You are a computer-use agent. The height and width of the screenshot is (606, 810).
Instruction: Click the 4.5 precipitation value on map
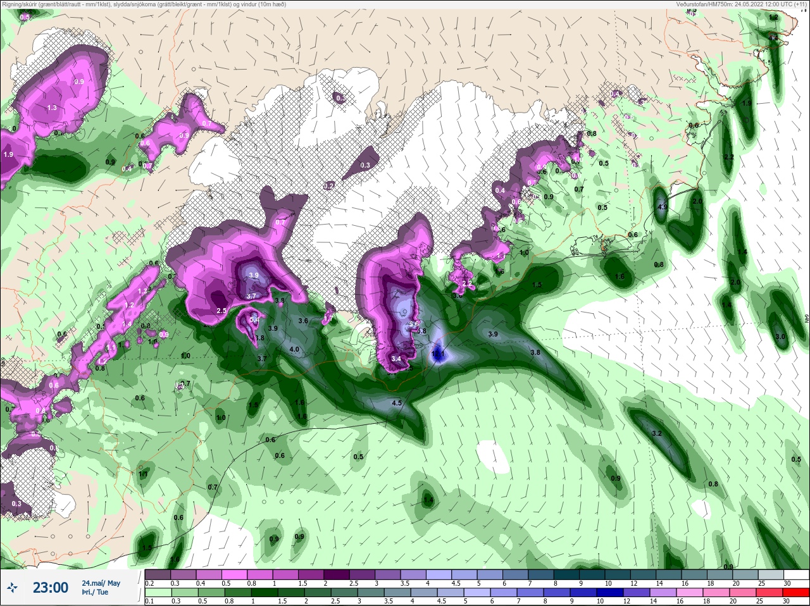[397, 403]
